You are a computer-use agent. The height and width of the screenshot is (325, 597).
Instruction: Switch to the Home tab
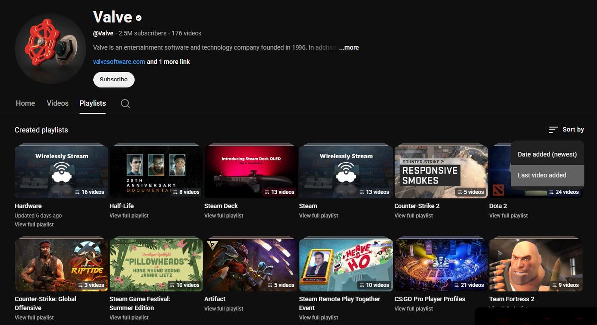(25, 103)
